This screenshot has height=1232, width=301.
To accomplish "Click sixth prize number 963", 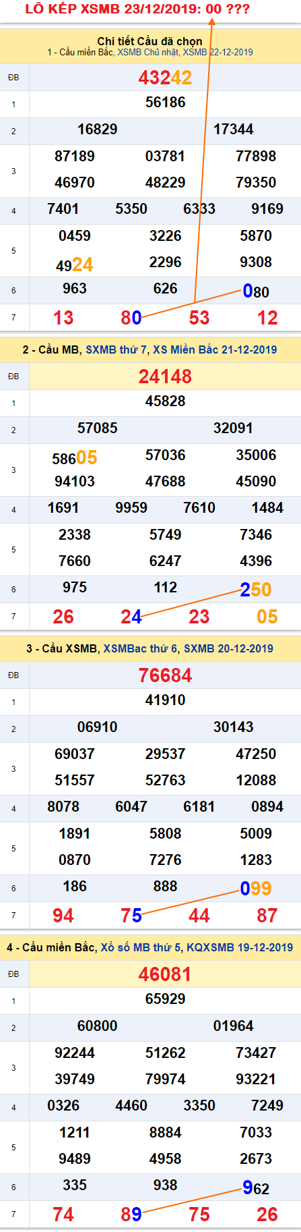I will [75, 289].
